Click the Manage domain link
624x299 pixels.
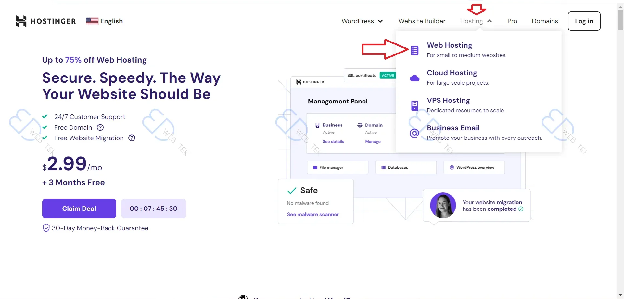pos(373,142)
